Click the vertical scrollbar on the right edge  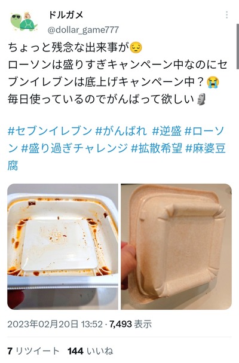[x=237, y=46]
